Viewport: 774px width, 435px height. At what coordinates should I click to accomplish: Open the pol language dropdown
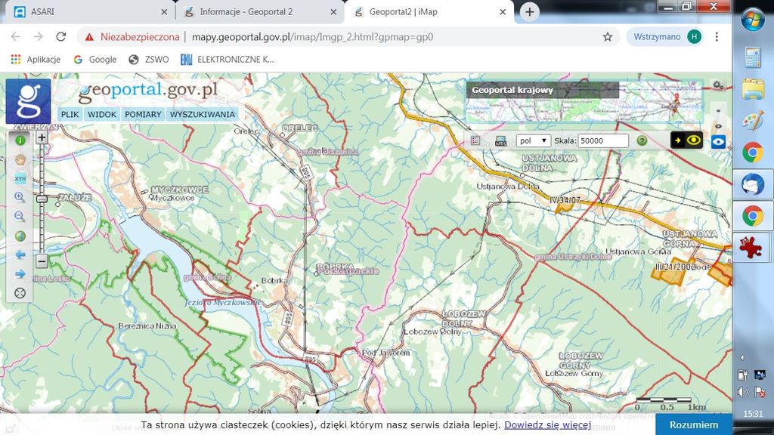click(x=534, y=140)
